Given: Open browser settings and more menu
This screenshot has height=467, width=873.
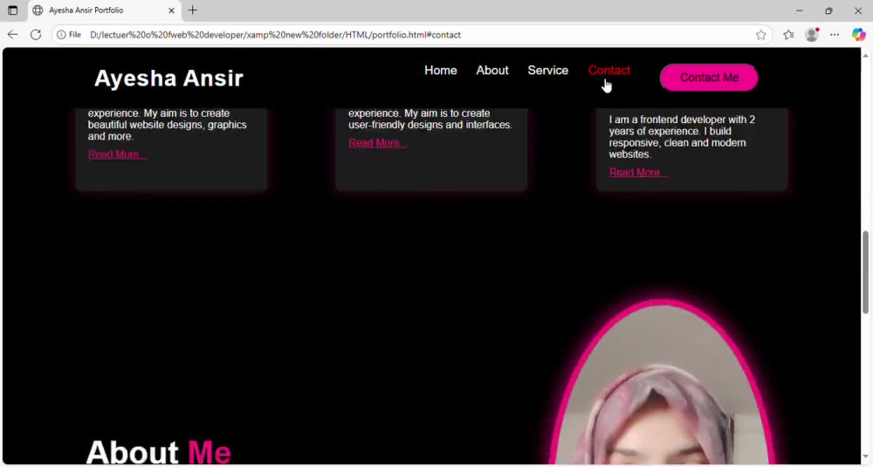Looking at the screenshot, I should coord(834,35).
